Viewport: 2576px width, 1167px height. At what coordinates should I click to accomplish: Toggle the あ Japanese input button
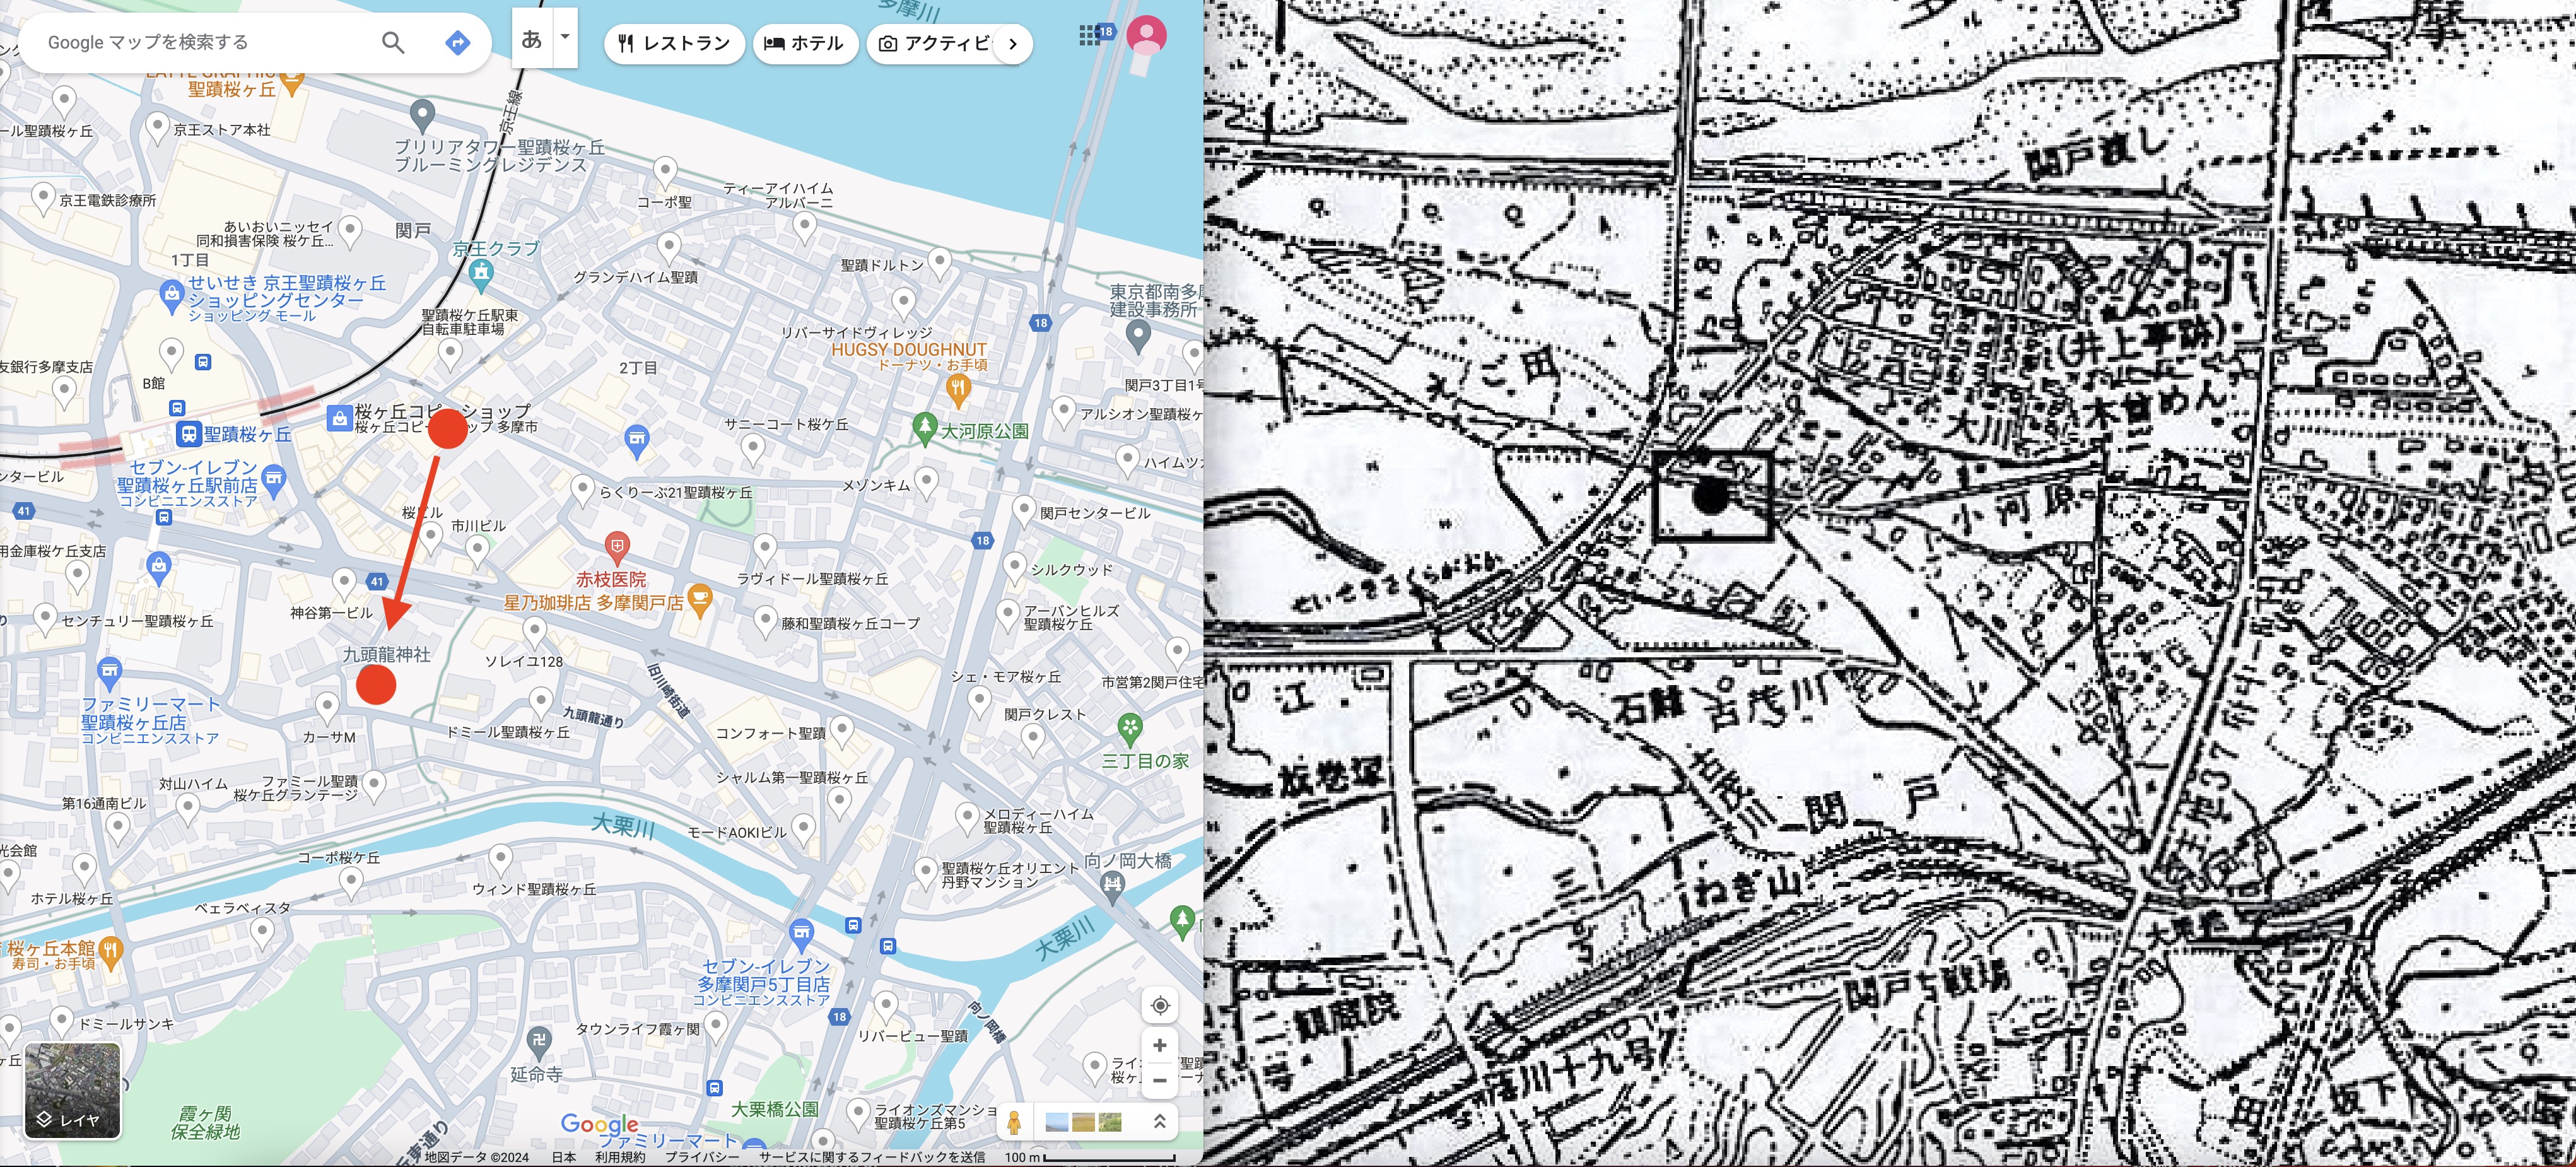click(531, 39)
